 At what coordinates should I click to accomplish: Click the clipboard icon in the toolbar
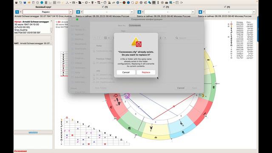click(33, 3)
